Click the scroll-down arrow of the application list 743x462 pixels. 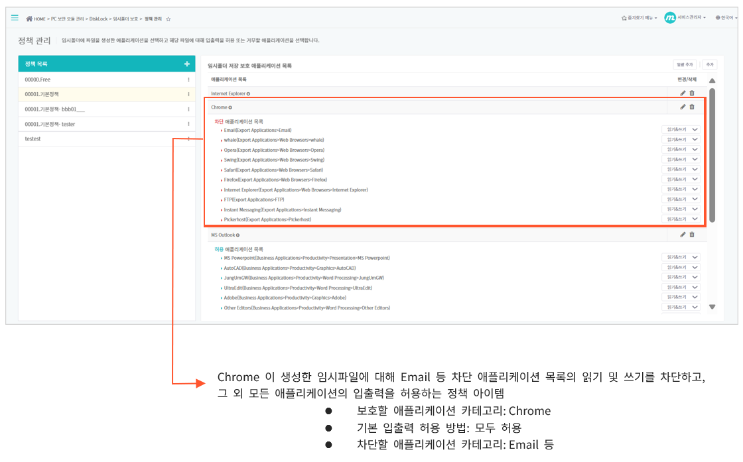pos(712,307)
